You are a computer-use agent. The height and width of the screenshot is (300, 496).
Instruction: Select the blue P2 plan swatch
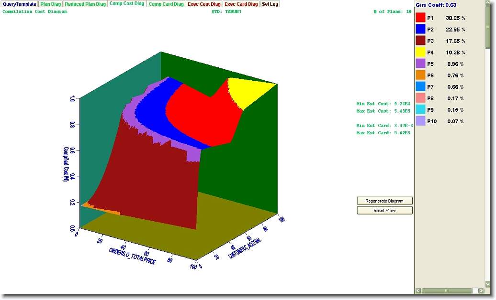(420, 30)
